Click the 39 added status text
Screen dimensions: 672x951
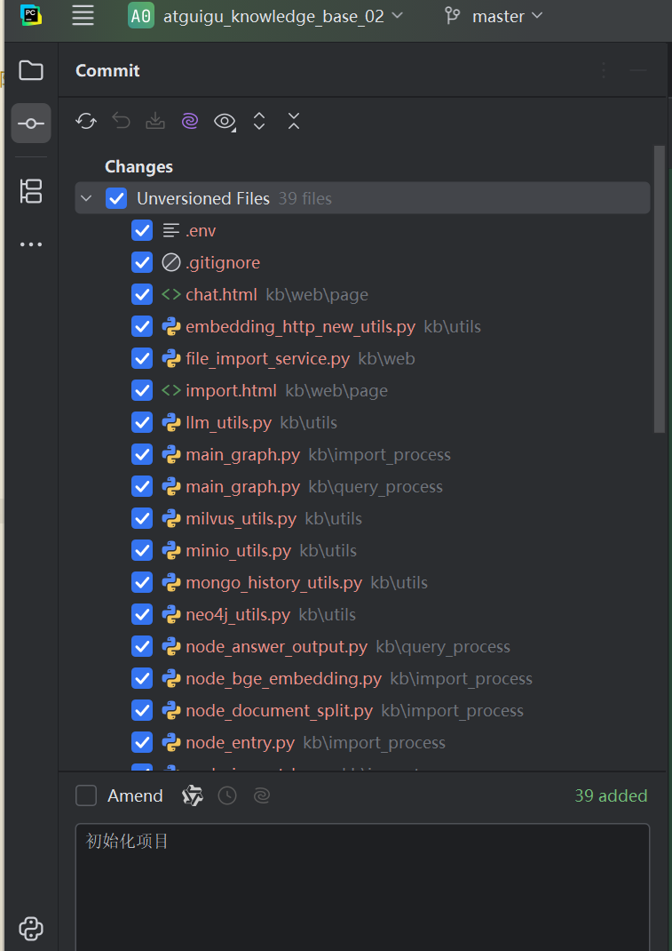tap(611, 795)
